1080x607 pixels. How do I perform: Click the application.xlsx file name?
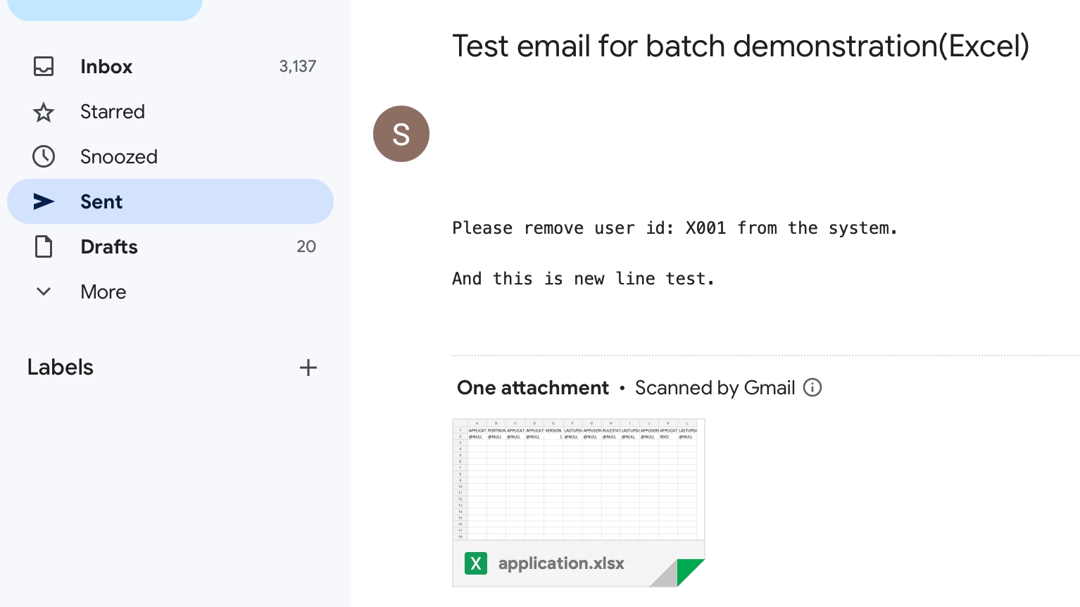point(561,563)
